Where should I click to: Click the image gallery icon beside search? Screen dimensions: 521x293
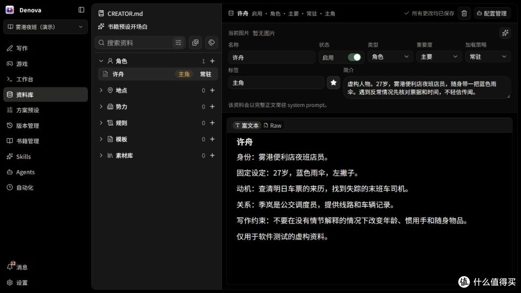click(195, 42)
